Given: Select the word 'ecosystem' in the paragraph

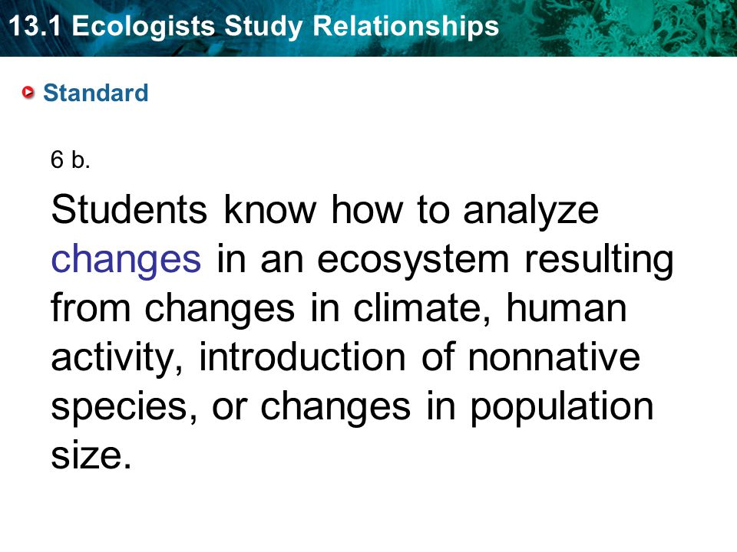Looking at the screenshot, I should [x=413, y=260].
